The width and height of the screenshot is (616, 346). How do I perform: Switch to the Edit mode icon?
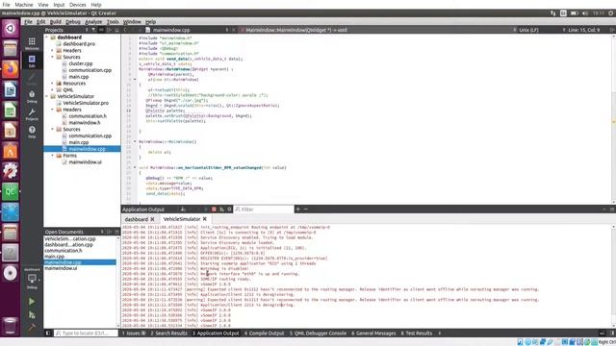click(32, 61)
